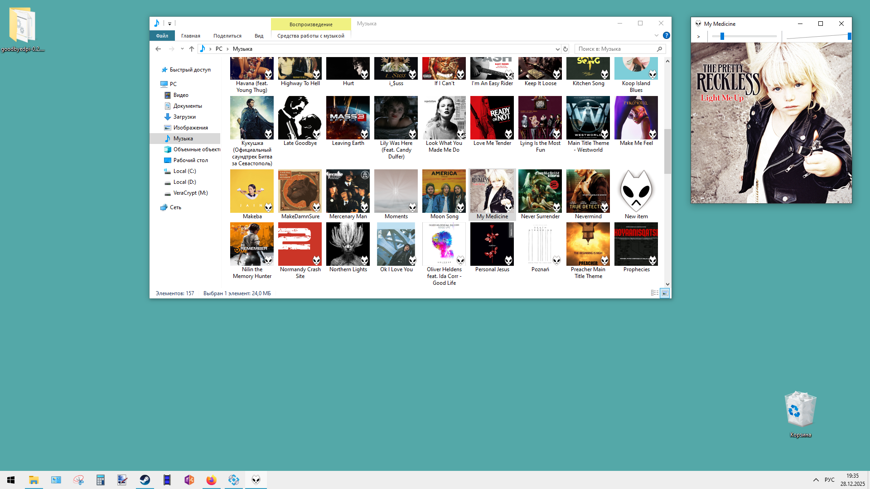Select Загрузки in the navigation pane

pos(184,117)
